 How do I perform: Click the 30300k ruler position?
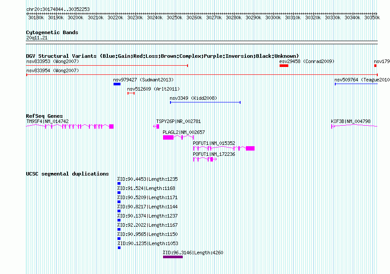[273, 18]
